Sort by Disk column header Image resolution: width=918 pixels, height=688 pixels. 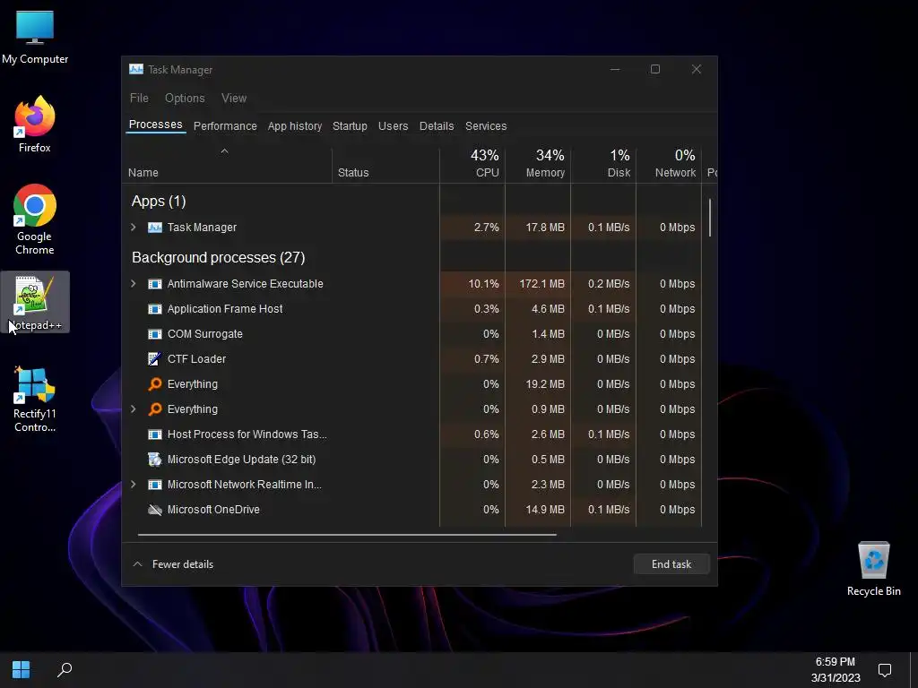tap(604, 165)
